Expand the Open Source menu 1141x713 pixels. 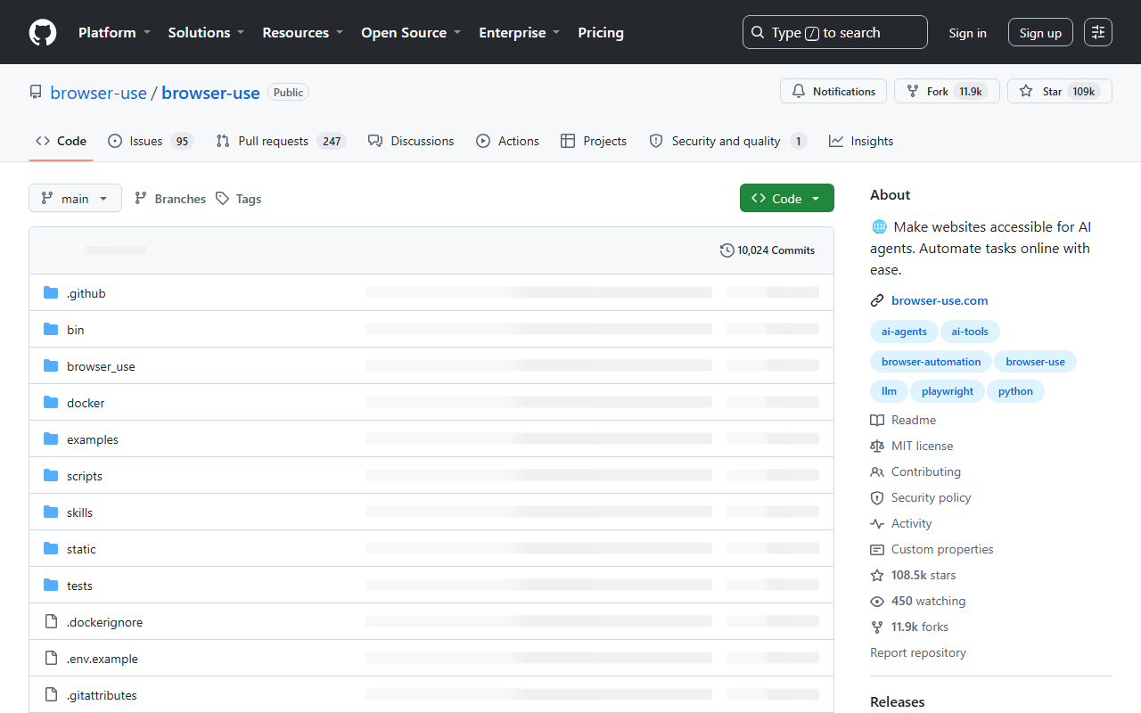[411, 33]
